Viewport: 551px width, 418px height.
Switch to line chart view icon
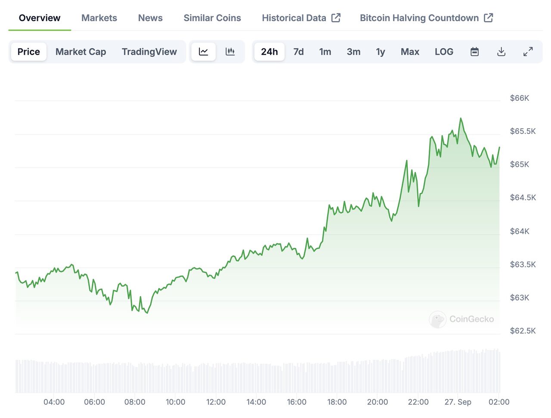(x=204, y=52)
